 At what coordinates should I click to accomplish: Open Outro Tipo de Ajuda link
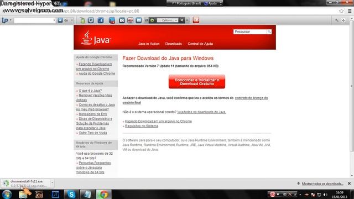pos(93,133)
